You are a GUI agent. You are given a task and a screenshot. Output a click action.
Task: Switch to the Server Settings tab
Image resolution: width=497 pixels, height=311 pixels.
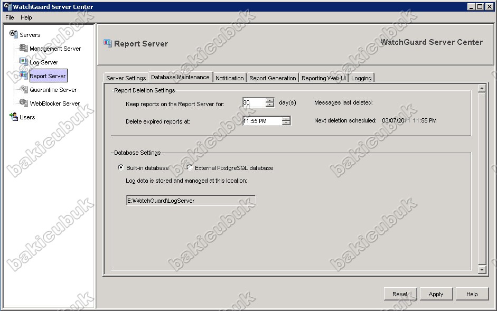point(126,78)
